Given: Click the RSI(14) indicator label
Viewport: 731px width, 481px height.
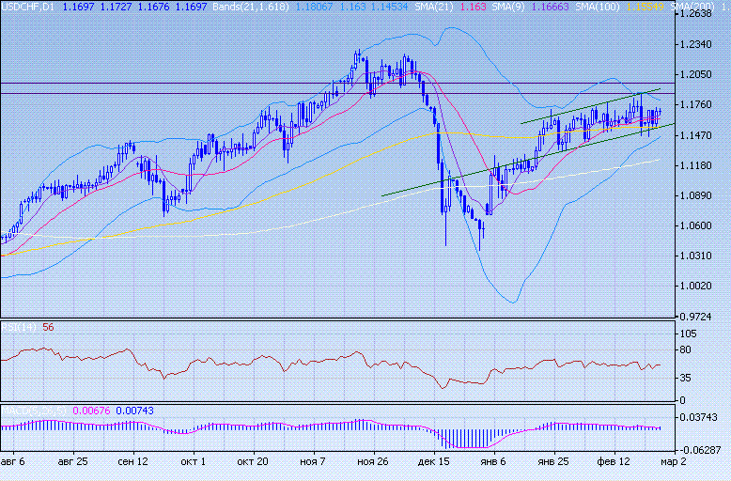Looking at the screenshot, I should [19, 328].
